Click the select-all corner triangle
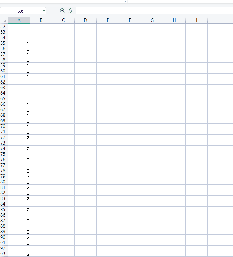Image resolution: width=233 pixels, height=257 pixels. 4,20
